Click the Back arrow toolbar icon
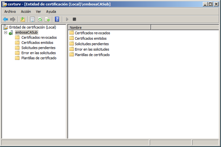 click(x=6, y=19)
